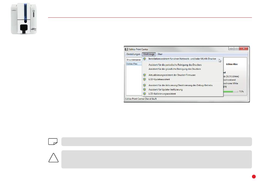Screen dimensions: 258x181
Task: Close the open Werkzeuge menu
Action: coord(149,54)
